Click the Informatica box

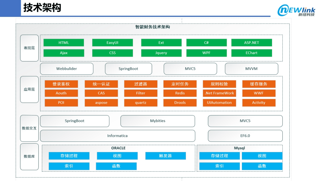coord(117,136)
